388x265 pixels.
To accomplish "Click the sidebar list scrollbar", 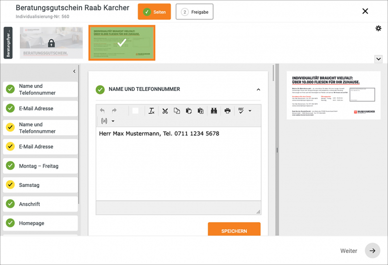I will point(79,135).
